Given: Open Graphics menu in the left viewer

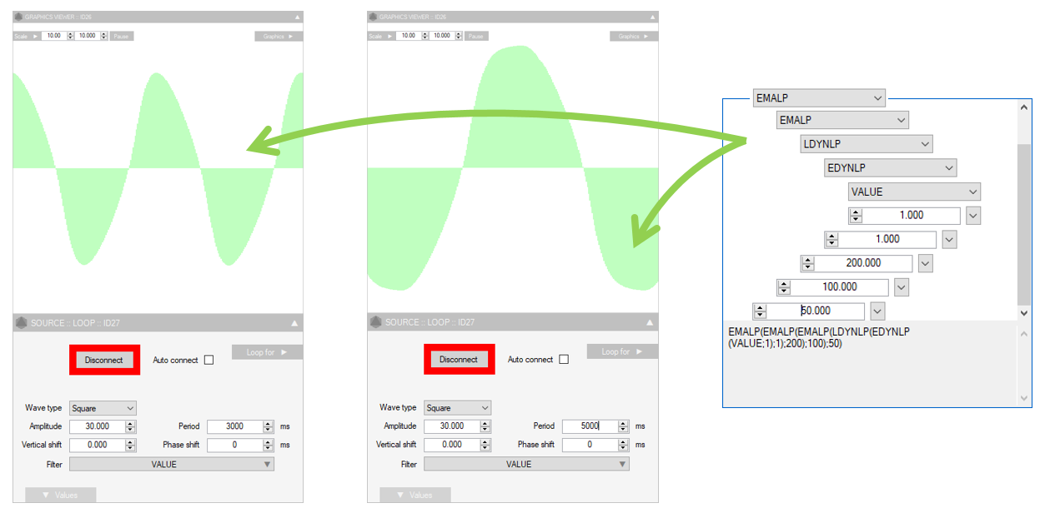Looking at the screenshot, I should [x=279, y=36].
